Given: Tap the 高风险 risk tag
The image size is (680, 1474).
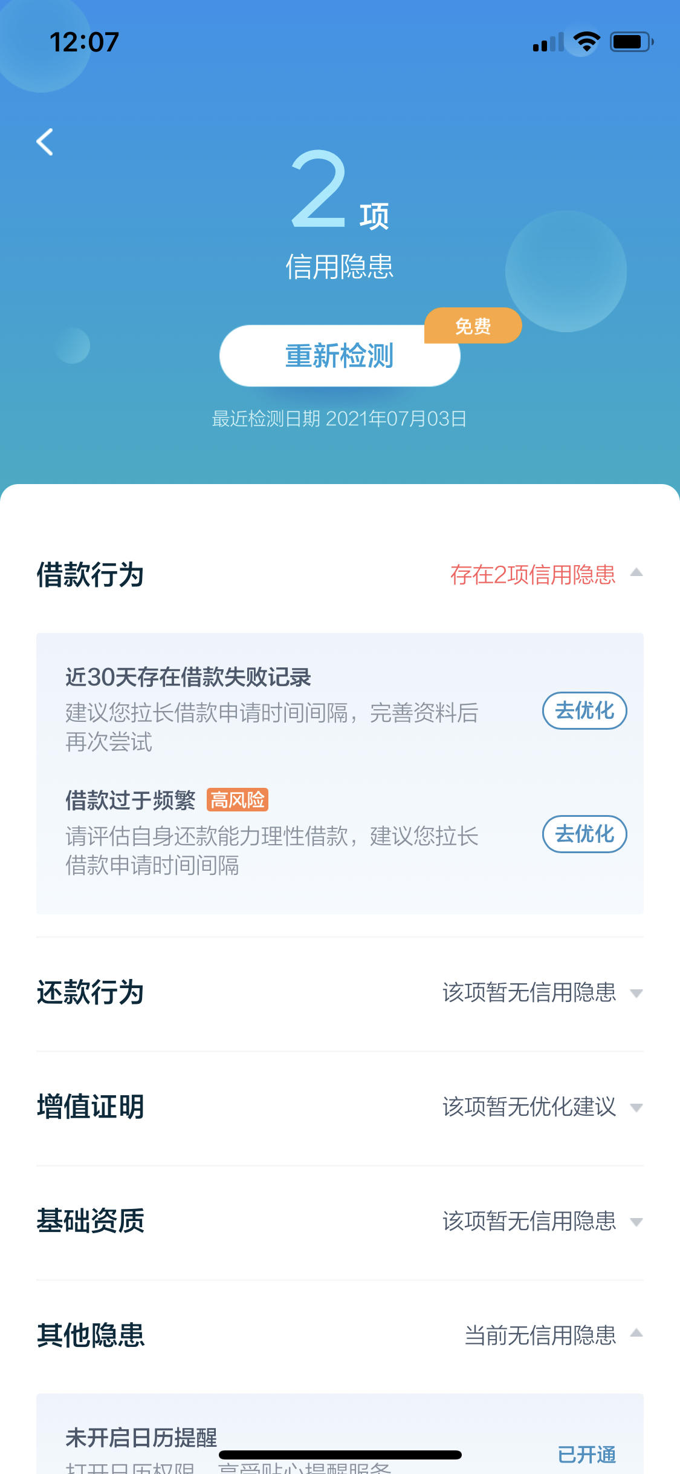Looking at the screenshot, I should (238, 800).
